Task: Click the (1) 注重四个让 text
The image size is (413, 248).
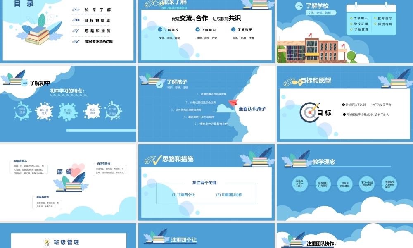Action: coord(183,195)
